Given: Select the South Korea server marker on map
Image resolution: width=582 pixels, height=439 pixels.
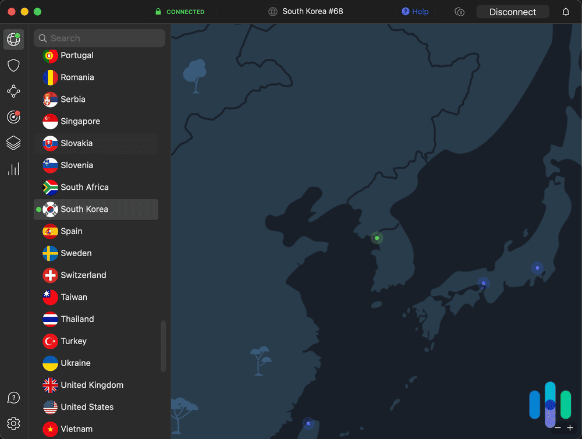Looking at the screenshot, I should point(377,238).
